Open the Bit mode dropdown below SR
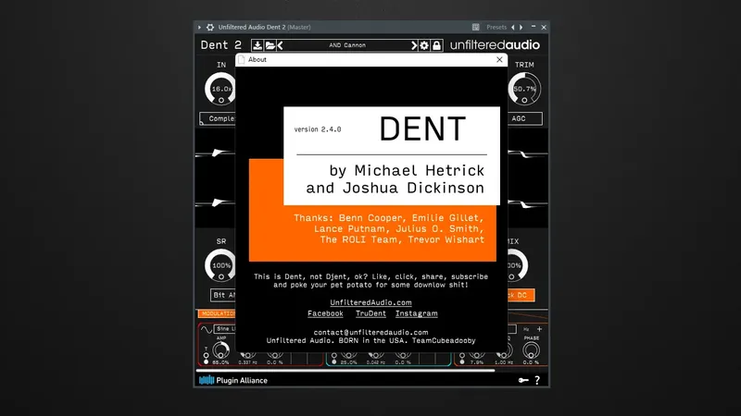The width and height of the screenshot is (741, 416). pyautogui.click(x=223, y=295)
